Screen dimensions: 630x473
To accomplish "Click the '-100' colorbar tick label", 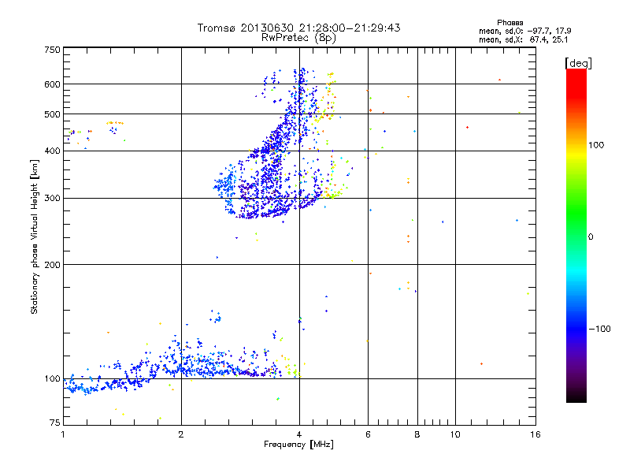I will [x=599, y=329].
